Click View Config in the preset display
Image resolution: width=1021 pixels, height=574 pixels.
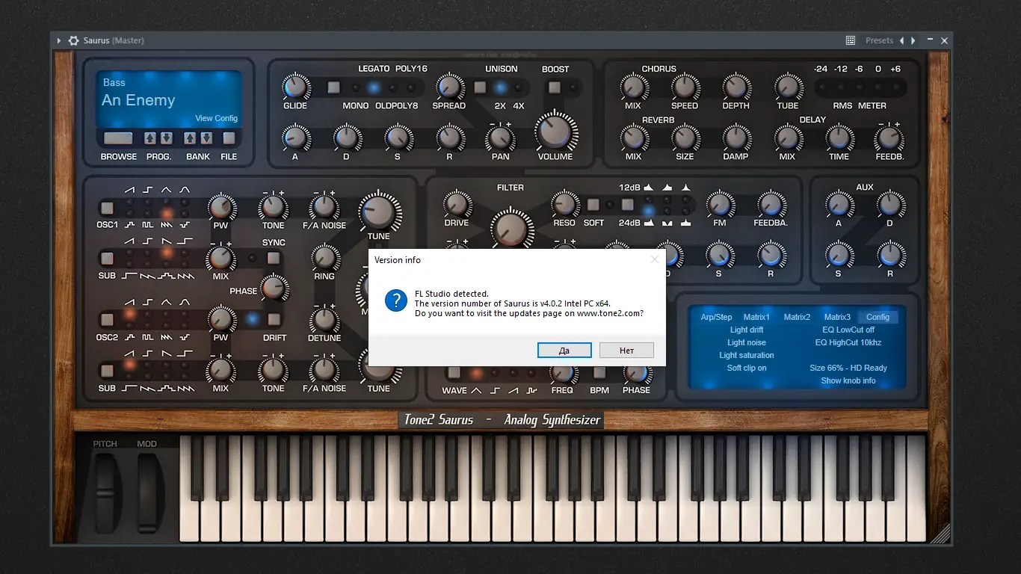(x=216, y=118)
